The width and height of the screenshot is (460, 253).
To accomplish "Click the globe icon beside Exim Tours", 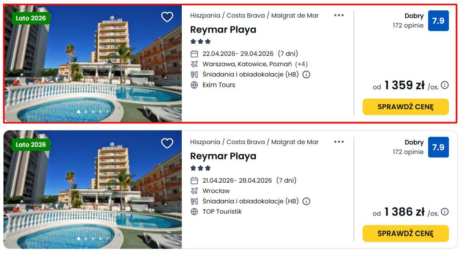I will click(x=194, y=85).
